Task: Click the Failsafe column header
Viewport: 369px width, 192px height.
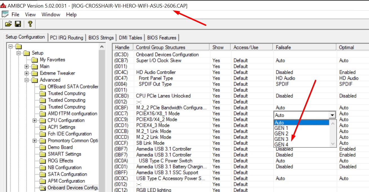Action: click(304, 47)
